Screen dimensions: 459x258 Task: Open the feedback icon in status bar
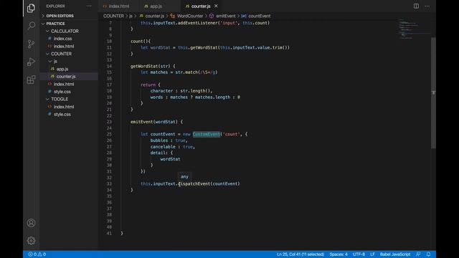click(x=418, y=254)
